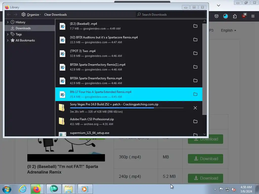Click the video title '{II 2} (Baseball) I'm not FAT!'

[x=63, y=169]
